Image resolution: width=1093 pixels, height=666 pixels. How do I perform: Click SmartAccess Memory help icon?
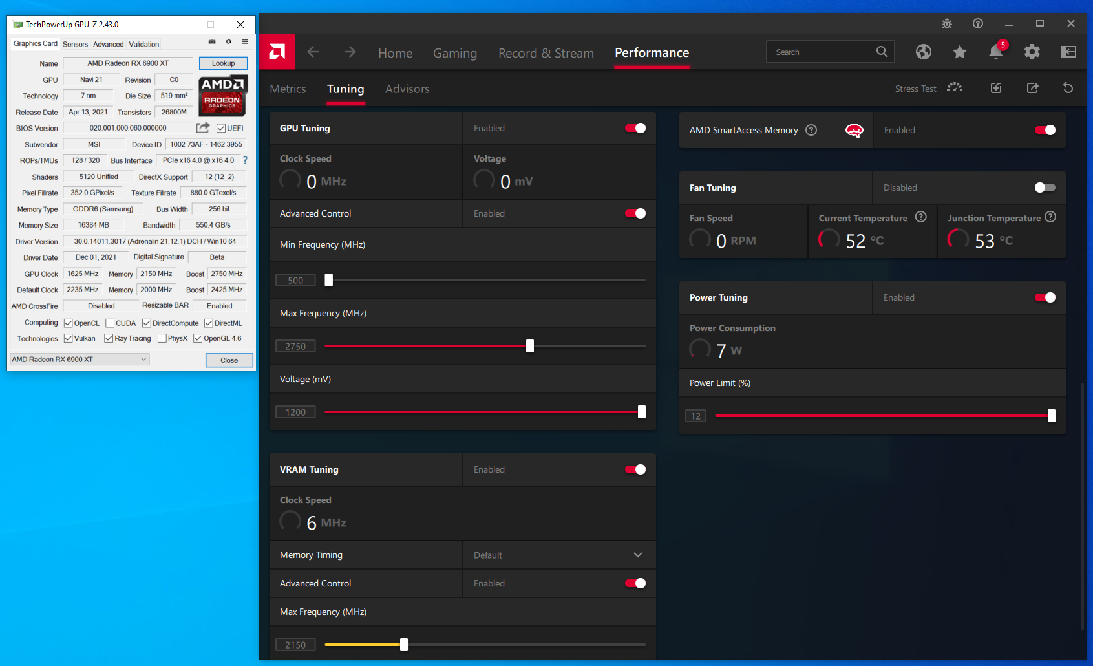pyautogui.click(x=811, y=130)
